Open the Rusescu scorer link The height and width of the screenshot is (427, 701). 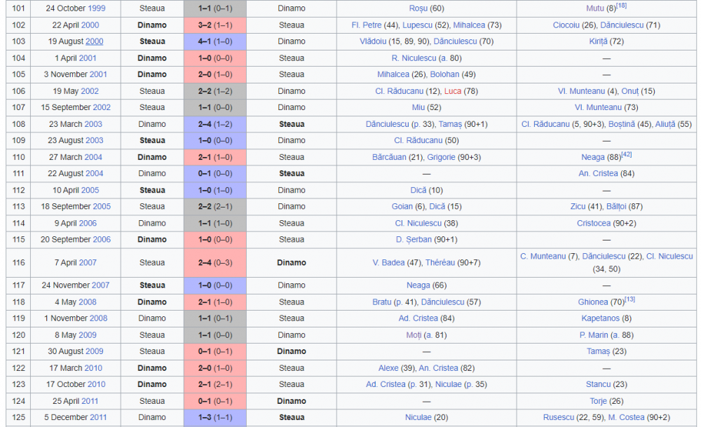pyautogui.click(x=559, y=417)
